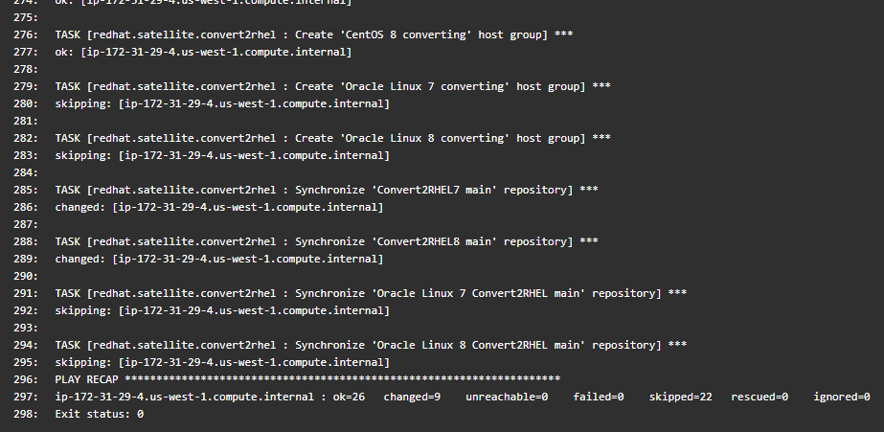Click the 'ok' result on line 277
The height and width of the screenshot is (432, 884).
[x=61, y=52]
